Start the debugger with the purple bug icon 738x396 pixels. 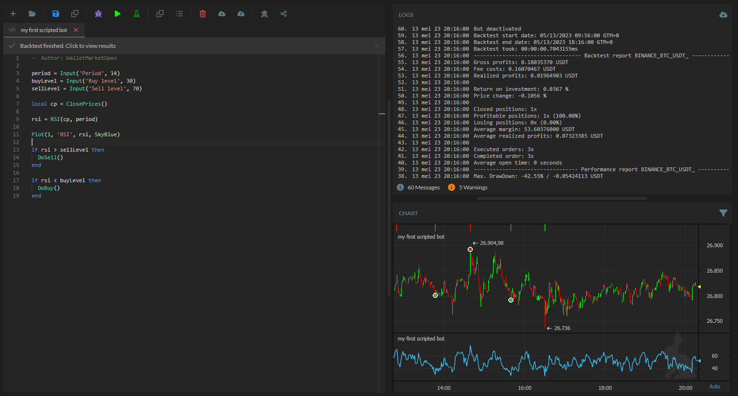[98, 13]
